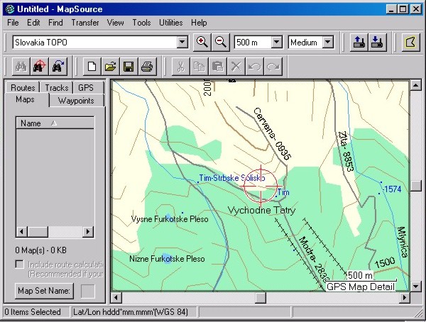Click the MapSource globe title icon
The width and height of the screenshot is (426, 322).
click(10, 9)
